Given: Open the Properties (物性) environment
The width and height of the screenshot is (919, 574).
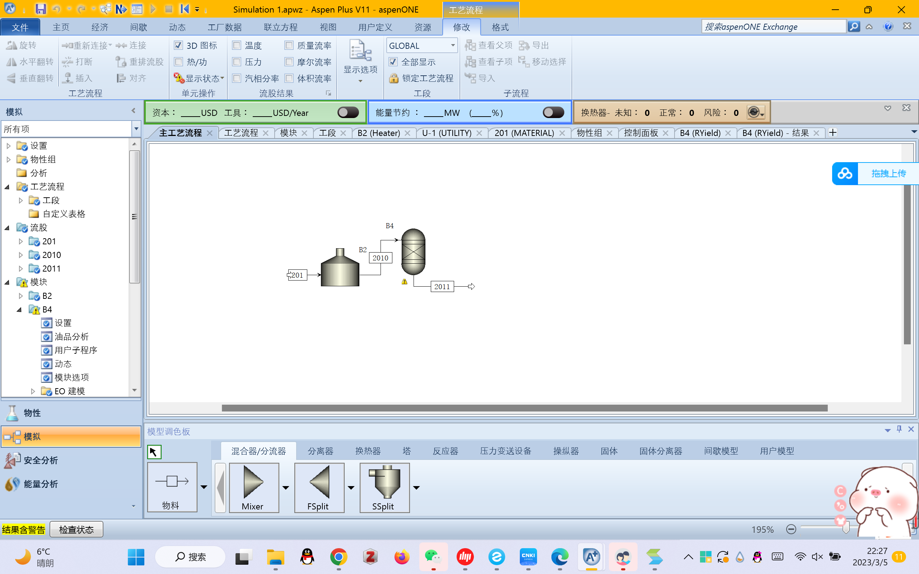Looking at the screenshot, I should [71, 413].
